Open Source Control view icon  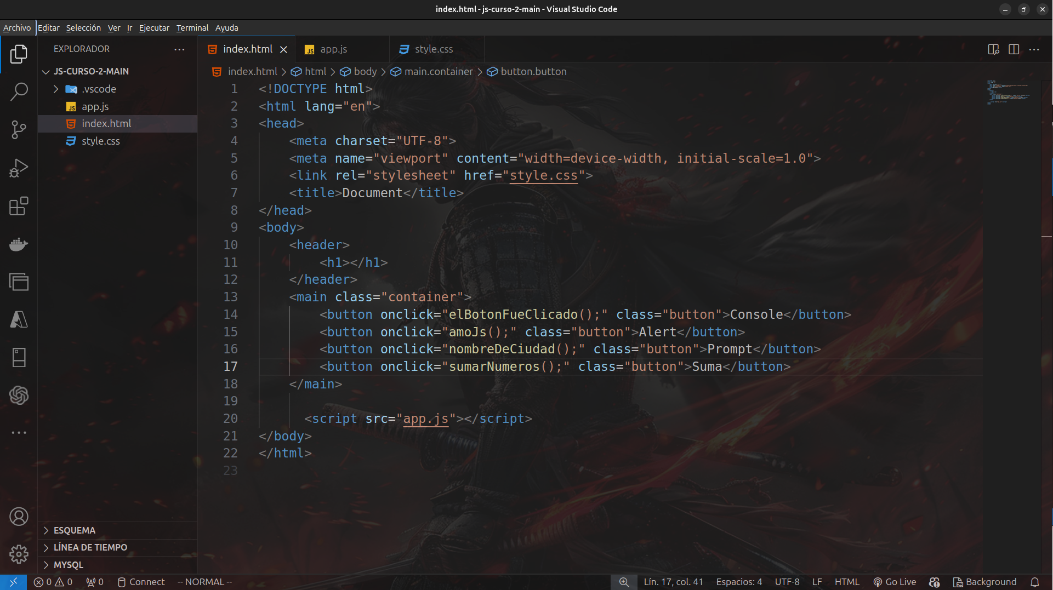[x=19, y=130]
